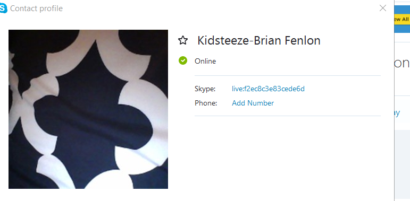The image size is (410, 201).
Task: Click the Skype ID live:f2ec8c3e83cede6d
Action: (268, 89)
